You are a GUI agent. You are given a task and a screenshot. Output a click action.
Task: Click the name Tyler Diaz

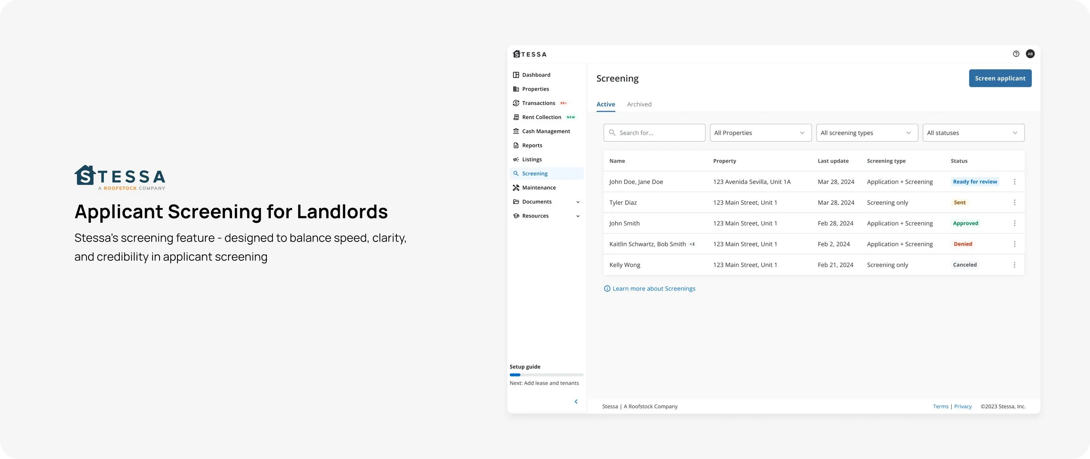623,203
